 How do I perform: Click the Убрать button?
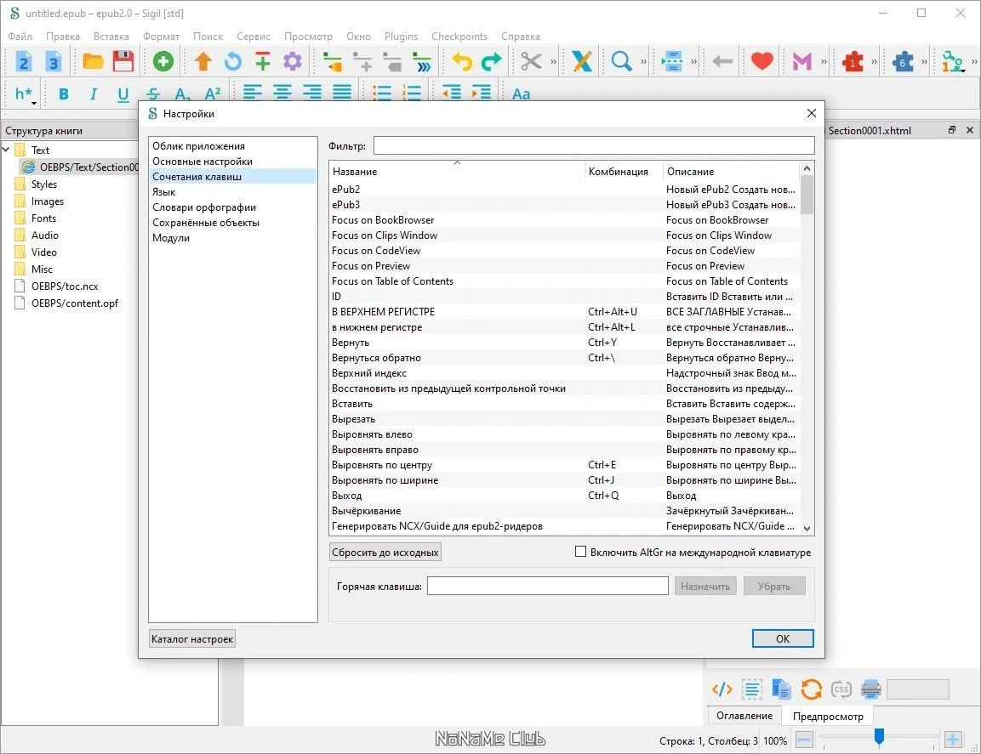pos(774,586)
